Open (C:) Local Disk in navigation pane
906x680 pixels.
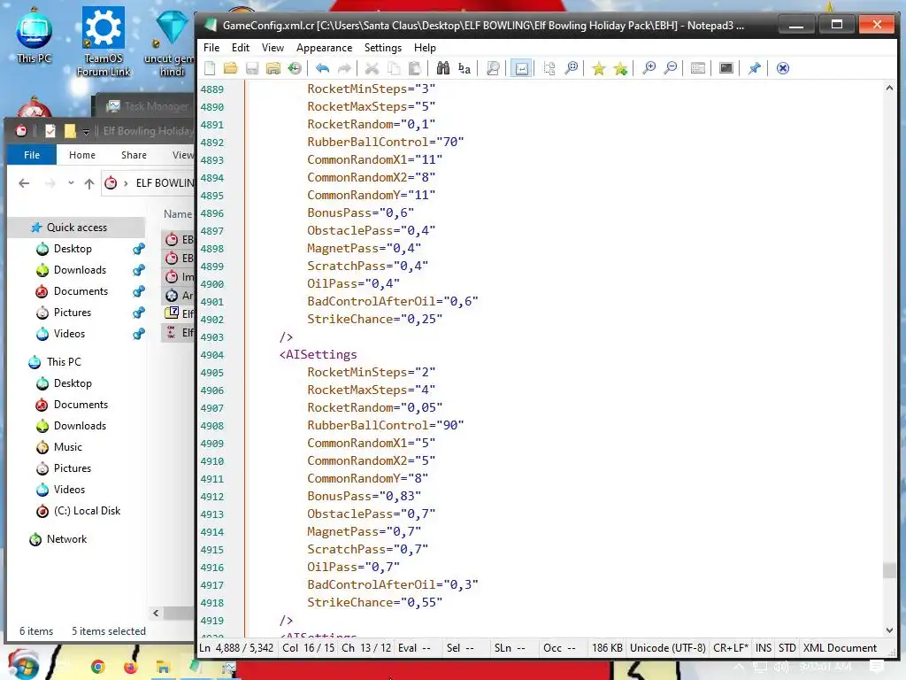pyautogui.click(x=87, y=511)
